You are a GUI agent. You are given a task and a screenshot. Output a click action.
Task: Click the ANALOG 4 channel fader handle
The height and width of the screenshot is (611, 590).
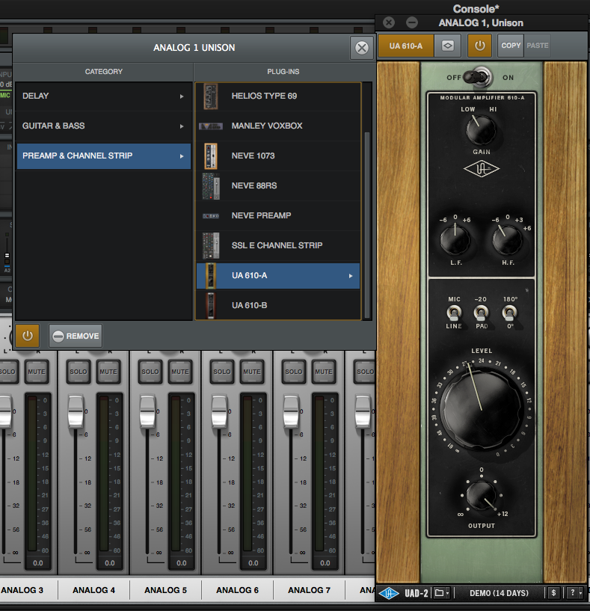coord(76,411)
